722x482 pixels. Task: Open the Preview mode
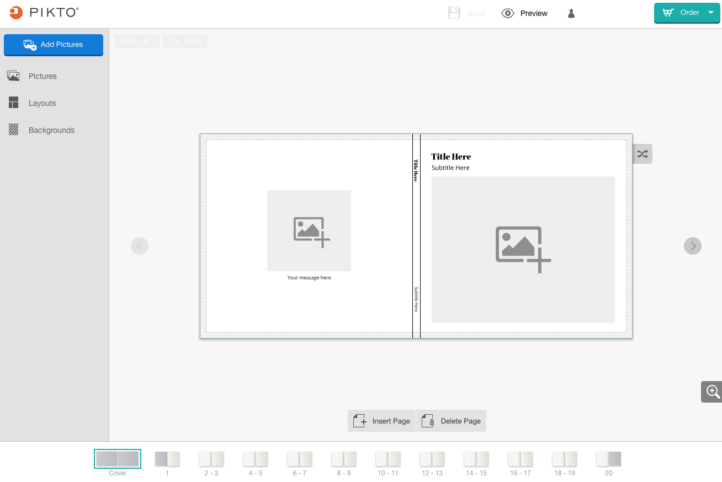[524, 13]
